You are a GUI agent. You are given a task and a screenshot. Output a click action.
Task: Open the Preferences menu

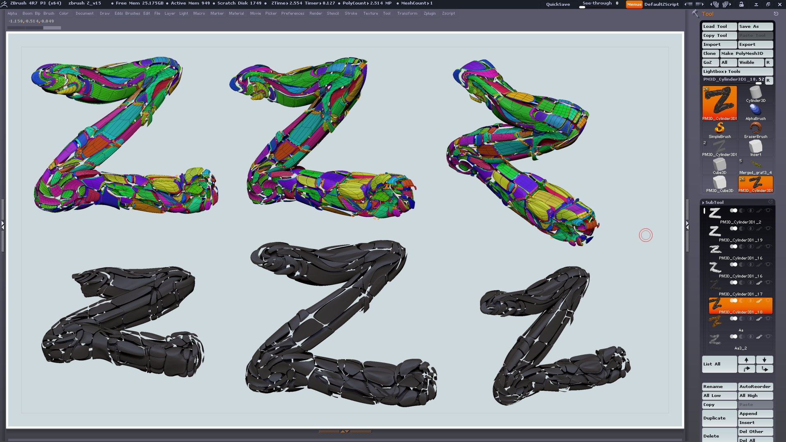tap(292, 14)
